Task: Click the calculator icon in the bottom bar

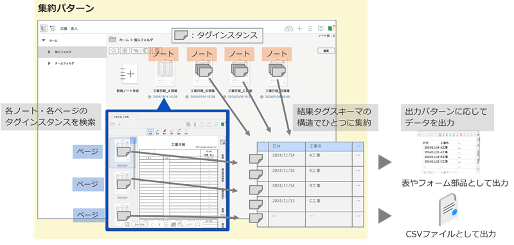Action: [x=173, y=224]
